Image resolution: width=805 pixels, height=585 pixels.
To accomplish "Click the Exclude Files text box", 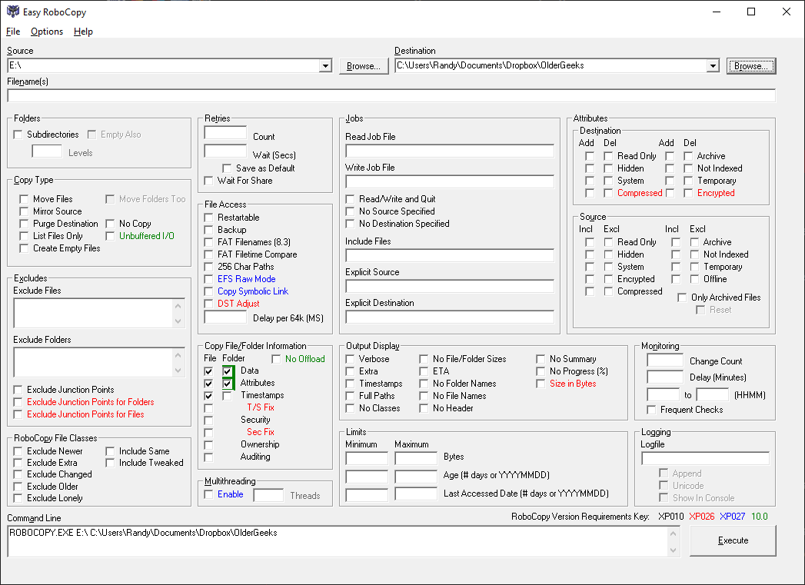I will [99, 313].
